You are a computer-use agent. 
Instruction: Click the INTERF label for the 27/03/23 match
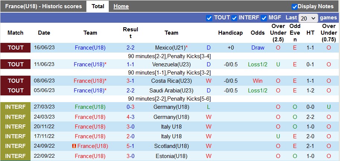click(x=16, y=107)
